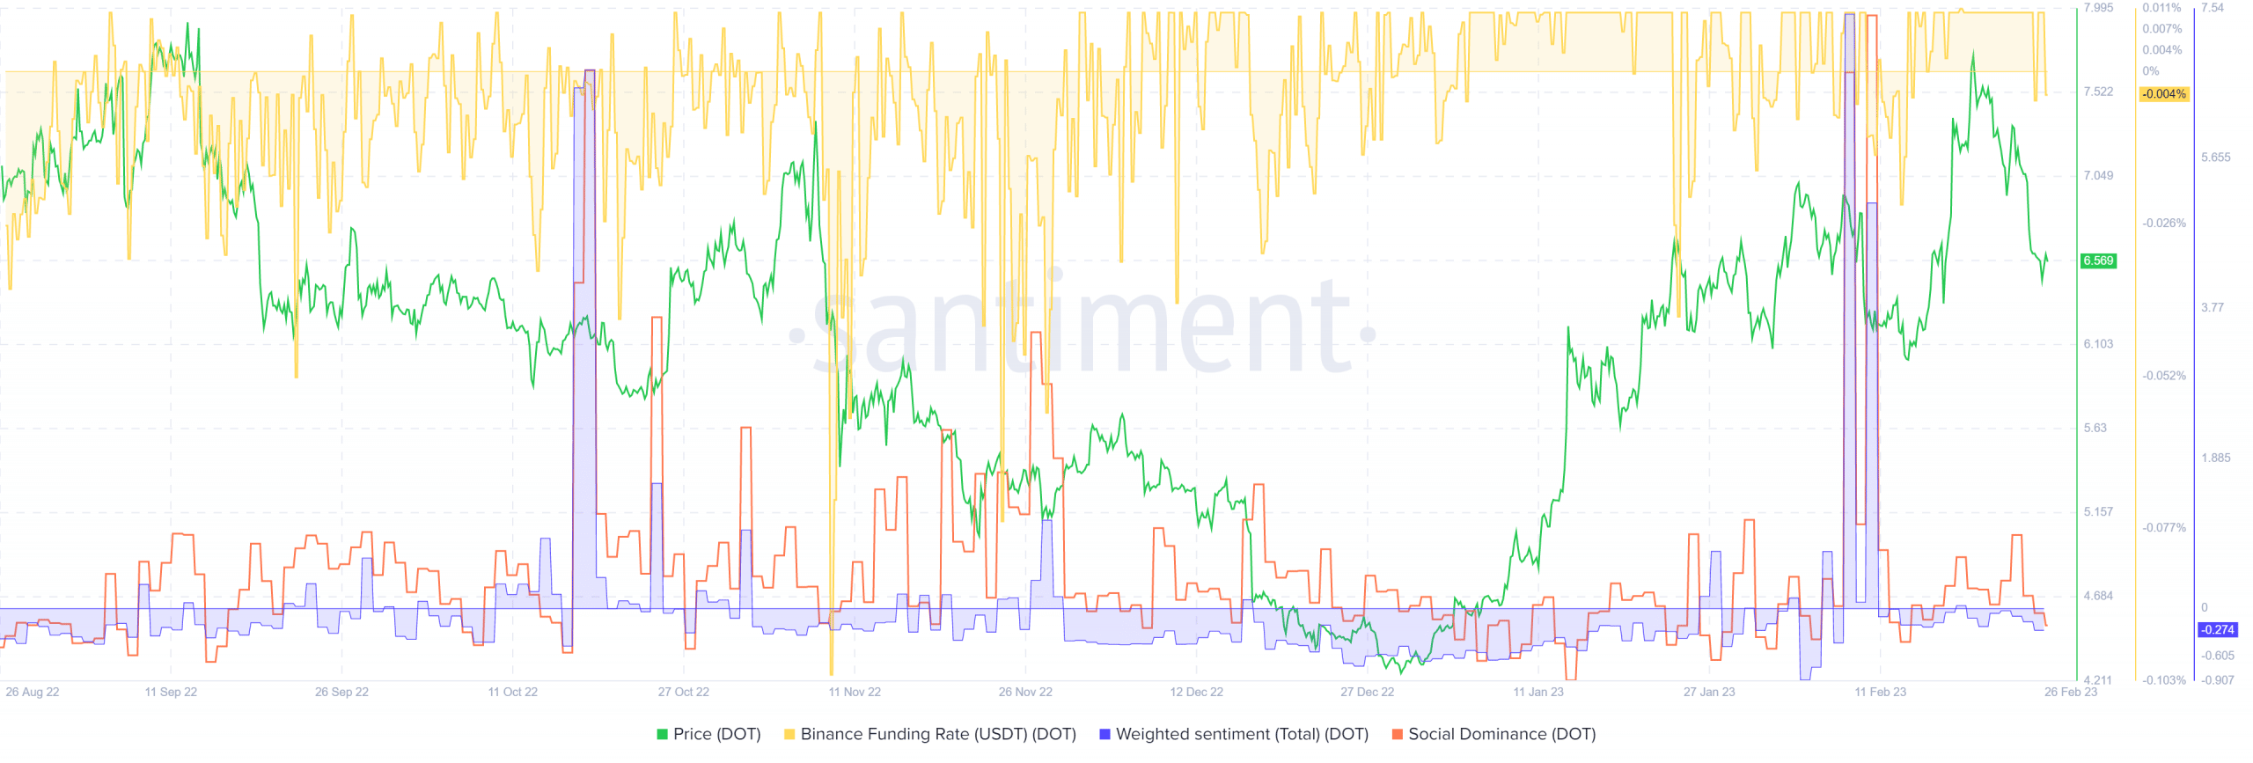Click the 7.995 price axis value
The image size is (2253, 763).
click(x=2098, y=8)
